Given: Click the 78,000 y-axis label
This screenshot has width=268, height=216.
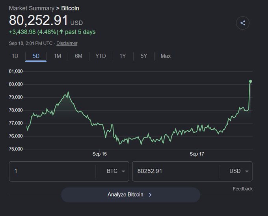Looking at the screenshot, I should coord(16,110).
